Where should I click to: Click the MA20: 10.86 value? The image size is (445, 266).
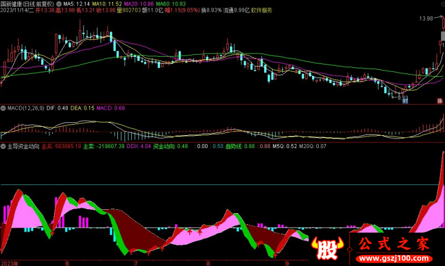click(139, 4)
